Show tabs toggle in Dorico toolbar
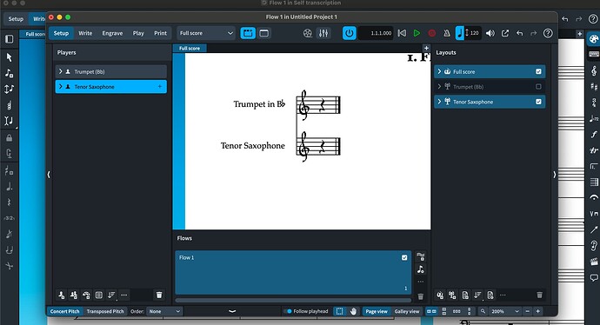This screenshot has width=600, height=325. [248, 33]
